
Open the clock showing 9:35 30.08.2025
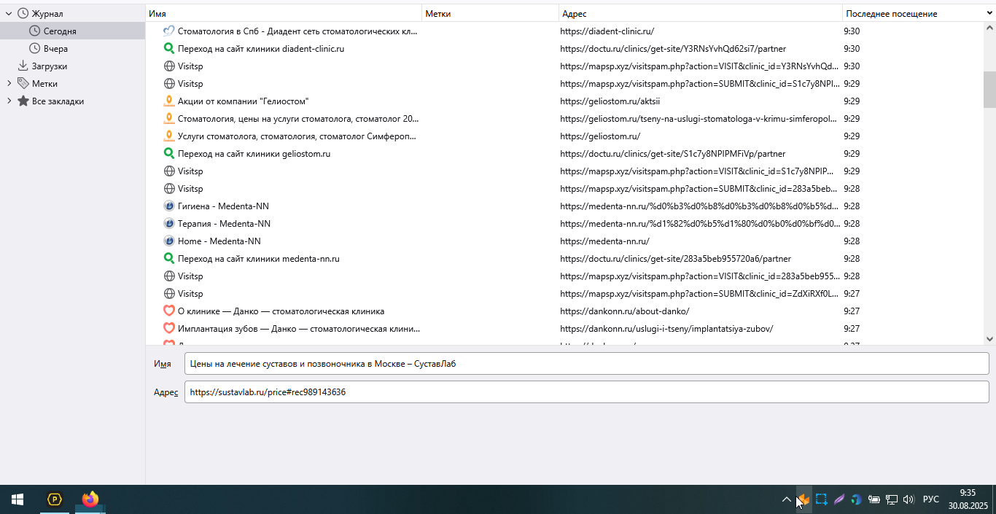pos(968,499)
